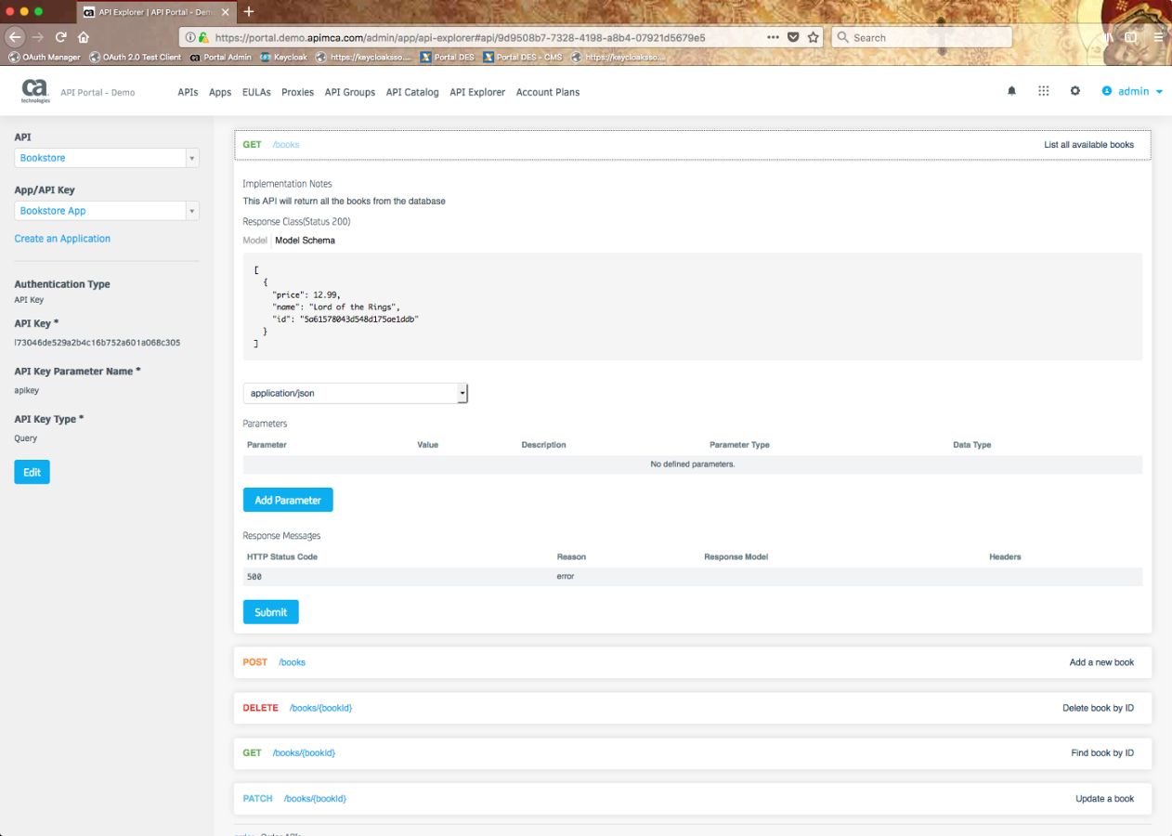Click the 'Update a book' description

(1104, 799)
